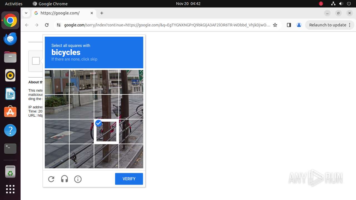Screen dimensions: 356x200
Task: Click the address bar URL
Action: (167, 25)
